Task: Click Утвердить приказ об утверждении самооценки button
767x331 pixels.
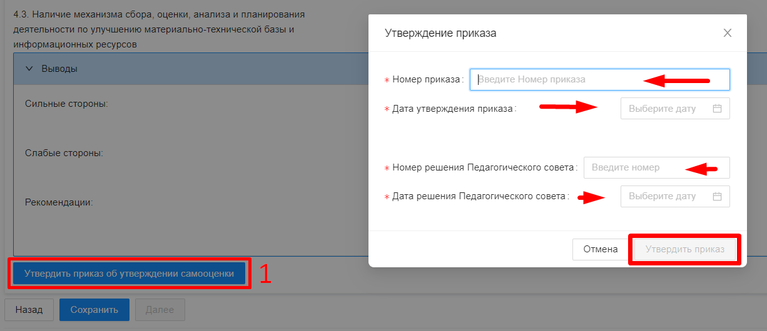Action: (129, 273)
